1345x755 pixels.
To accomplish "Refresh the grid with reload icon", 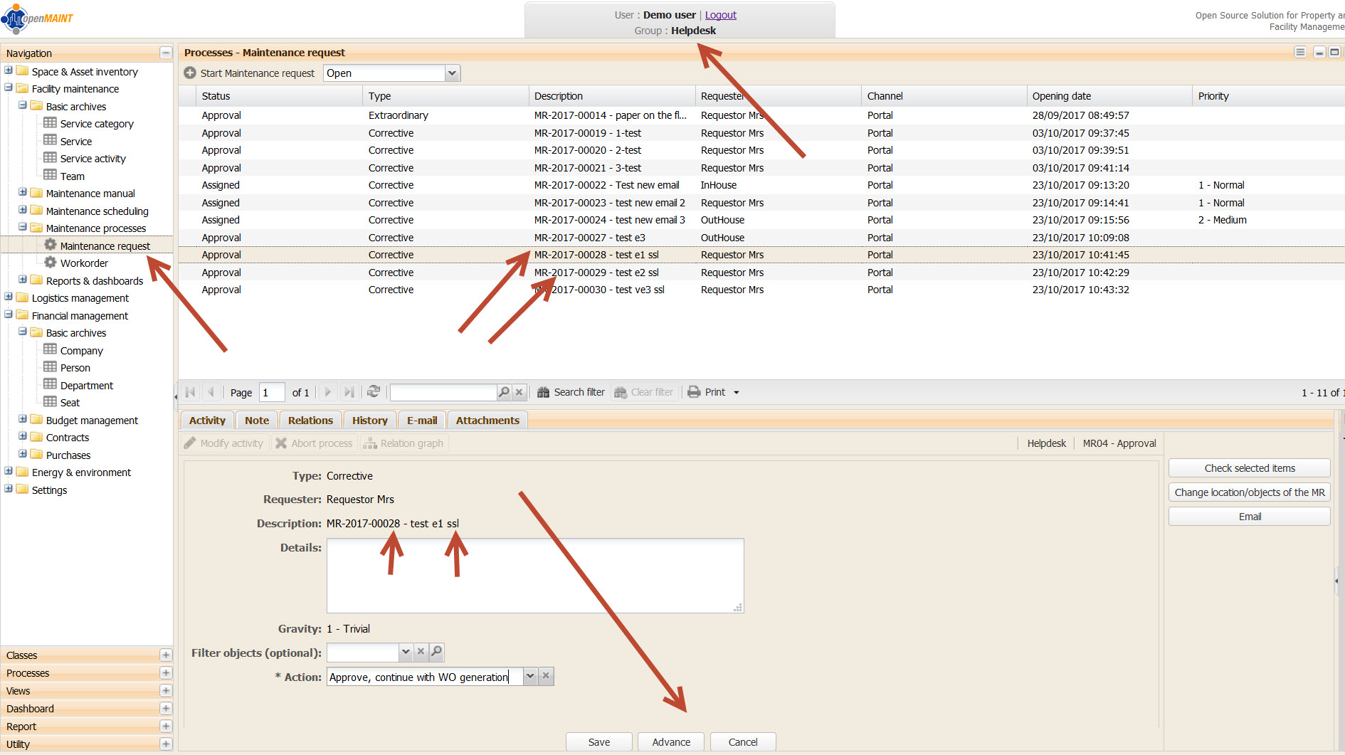I will tap(373, 392).
